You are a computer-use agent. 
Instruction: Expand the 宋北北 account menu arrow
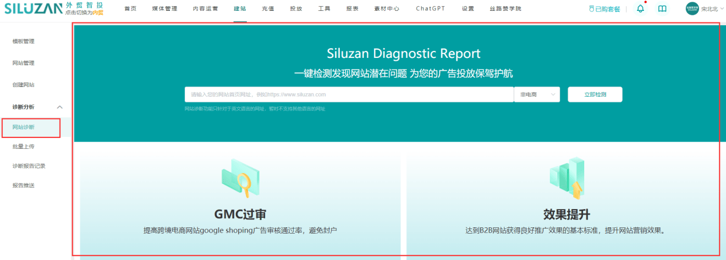(721, 9)
